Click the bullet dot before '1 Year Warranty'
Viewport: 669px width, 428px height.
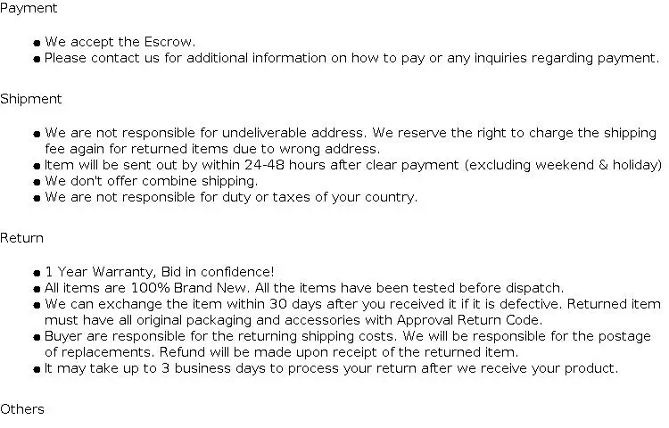click(x=37, y=273)
